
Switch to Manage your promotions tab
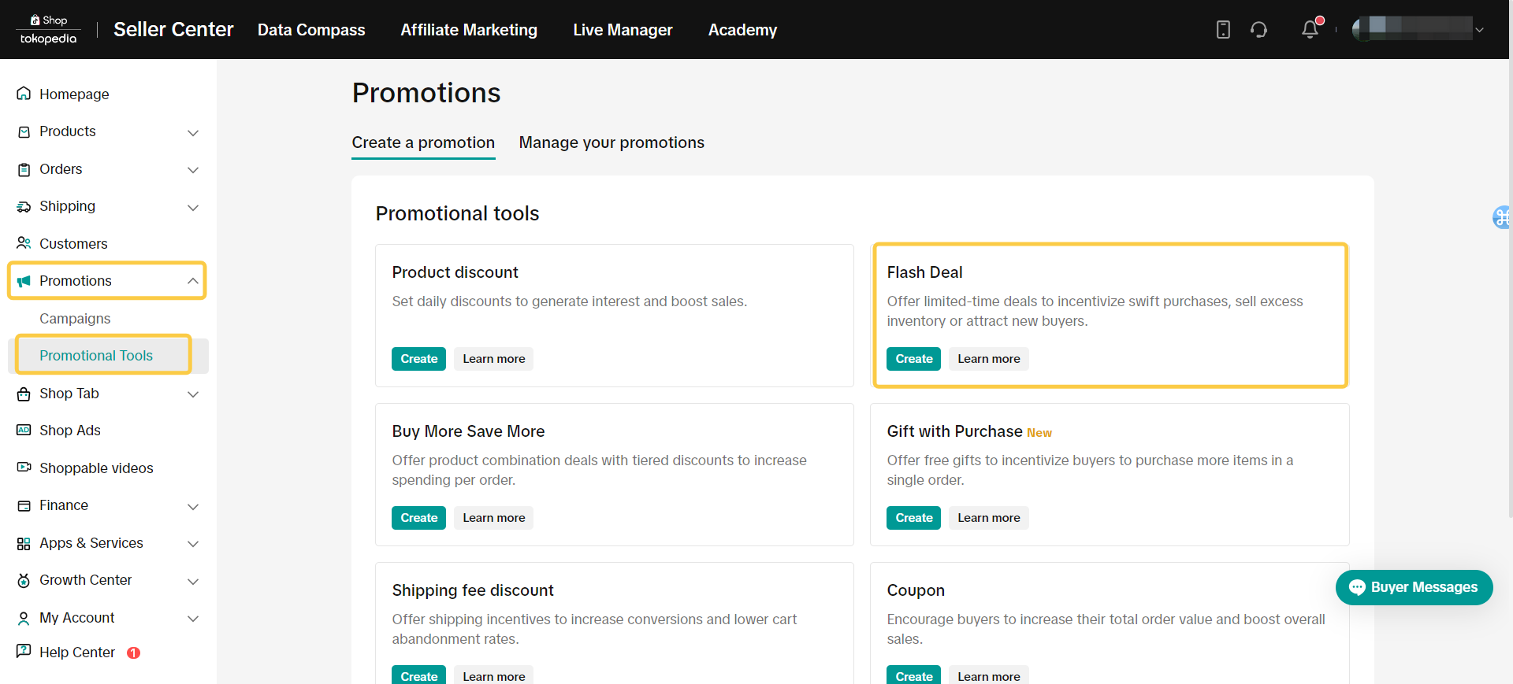[x=612, y=142]
